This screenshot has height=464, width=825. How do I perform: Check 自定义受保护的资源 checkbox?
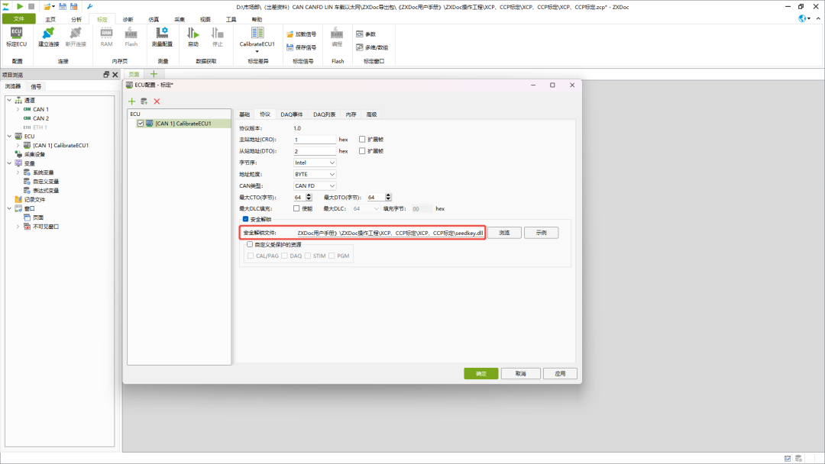pos(250,244)
